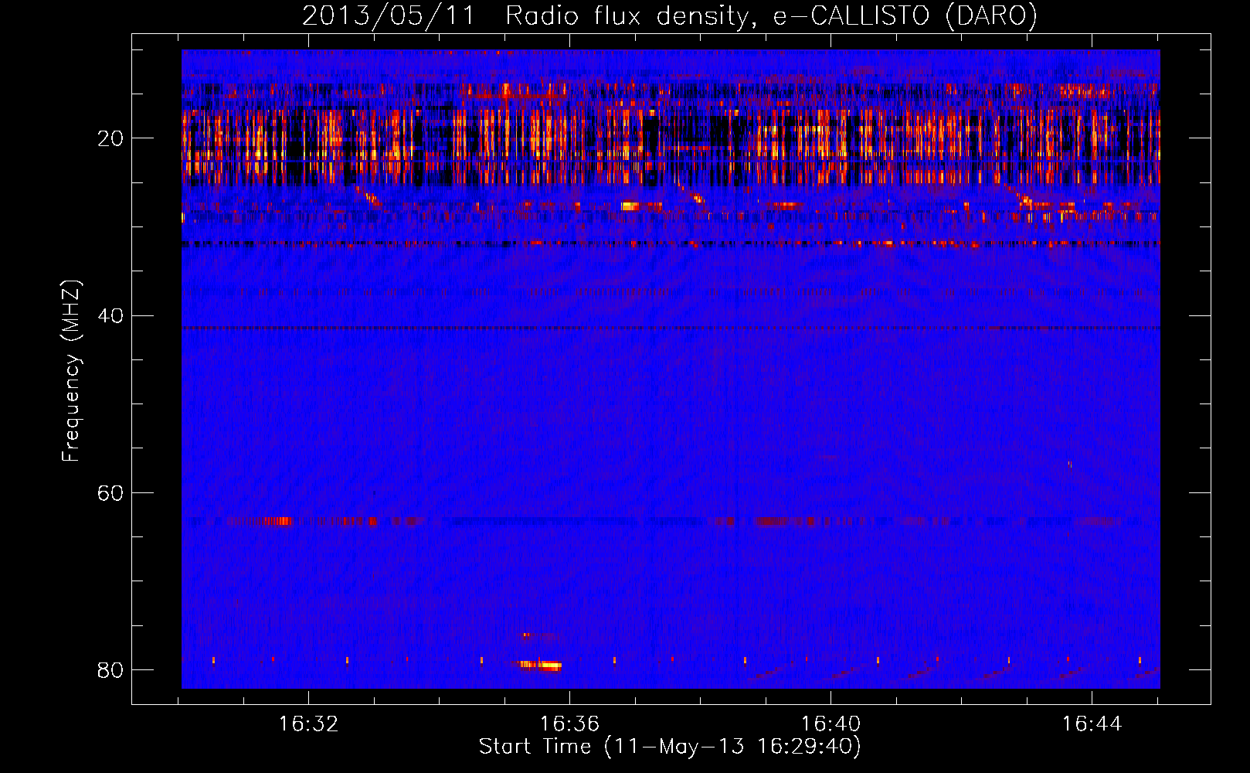Image resolution: width=1250 pixels, height=773 pixels.
Task: Click the 20 frequency tick label
Action: coord(110,139)
